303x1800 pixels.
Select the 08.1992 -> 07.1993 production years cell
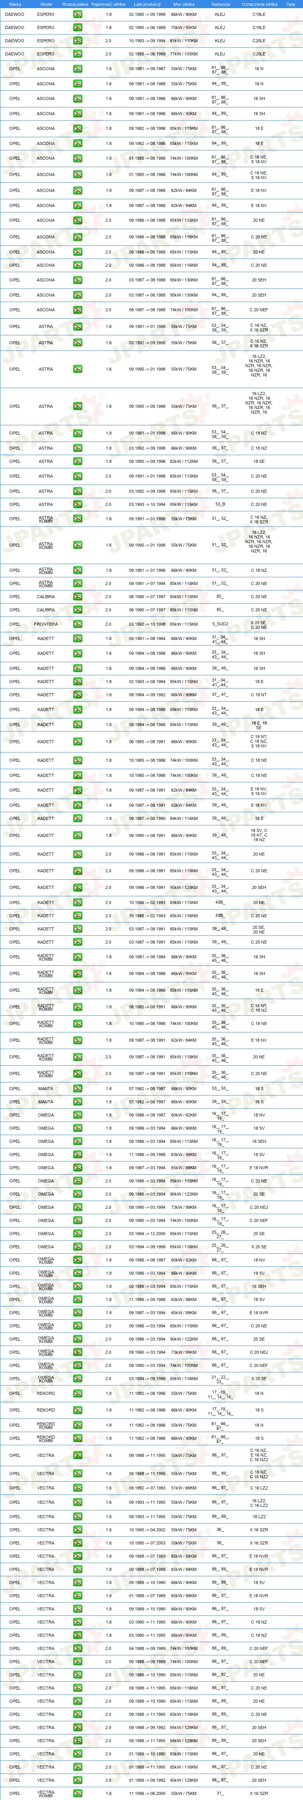coord(147,1488)
